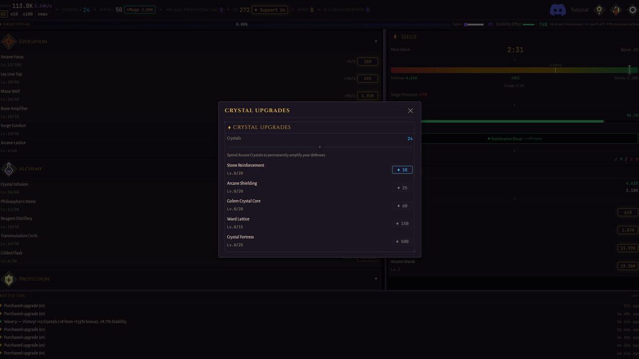Click the 1.07K cost button in Siege panel

[x=627, y=230]
